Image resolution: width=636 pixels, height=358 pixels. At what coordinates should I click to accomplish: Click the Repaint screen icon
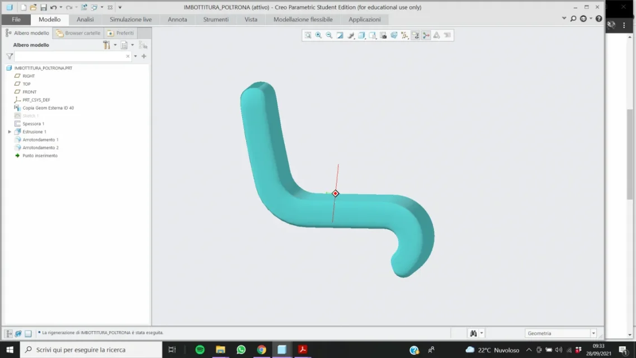click(340, 35)
